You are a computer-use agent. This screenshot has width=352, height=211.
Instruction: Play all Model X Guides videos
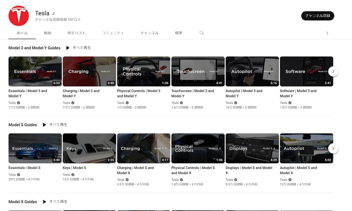[x=55, y=202]
